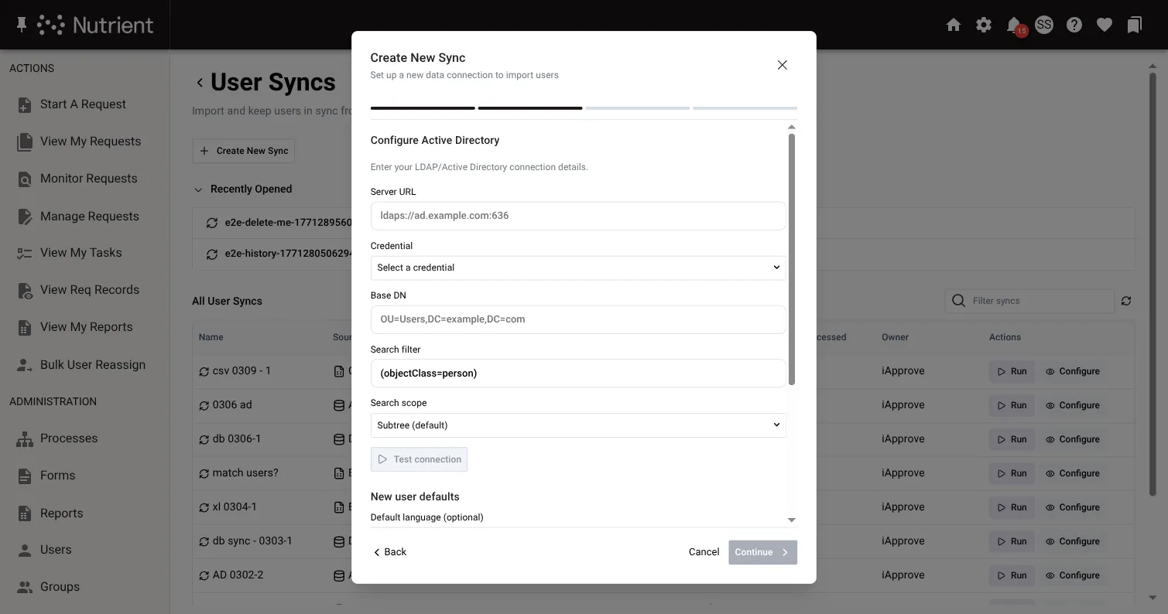
Task: Open the help question mark icon
Action: coord(1074,25)
